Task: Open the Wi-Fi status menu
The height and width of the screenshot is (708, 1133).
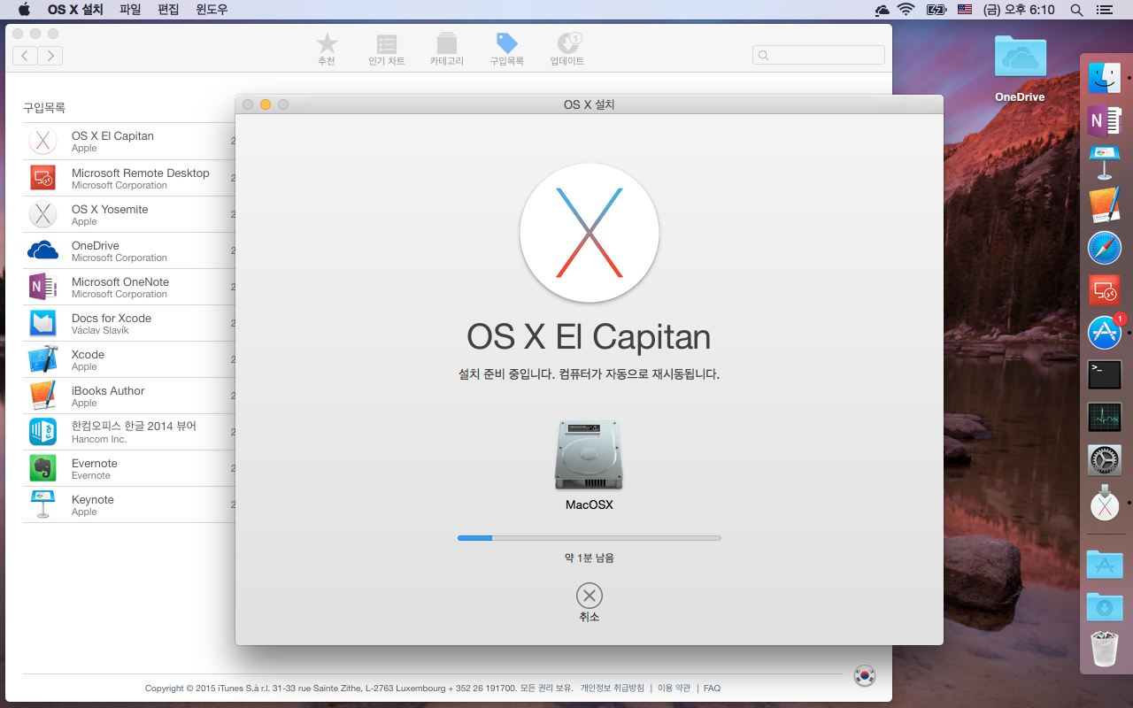Action: point(906,10)
